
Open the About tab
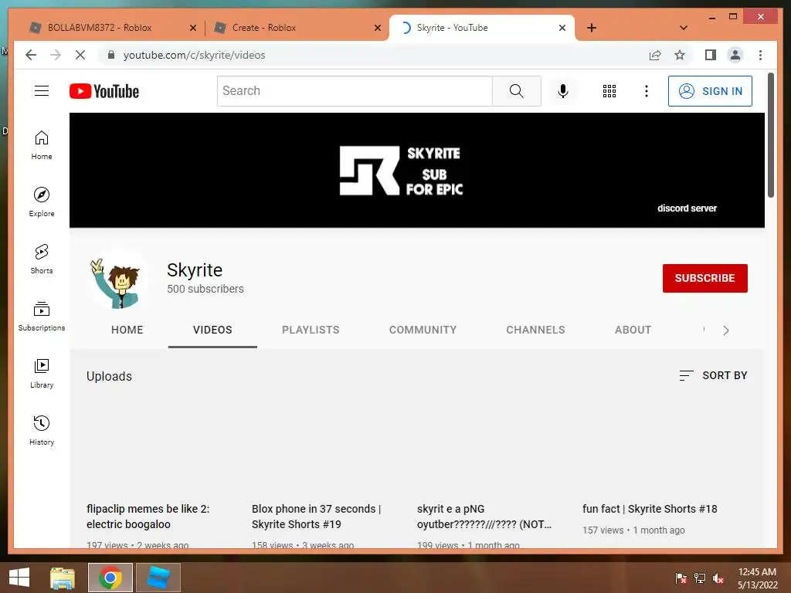pos(633,330)
